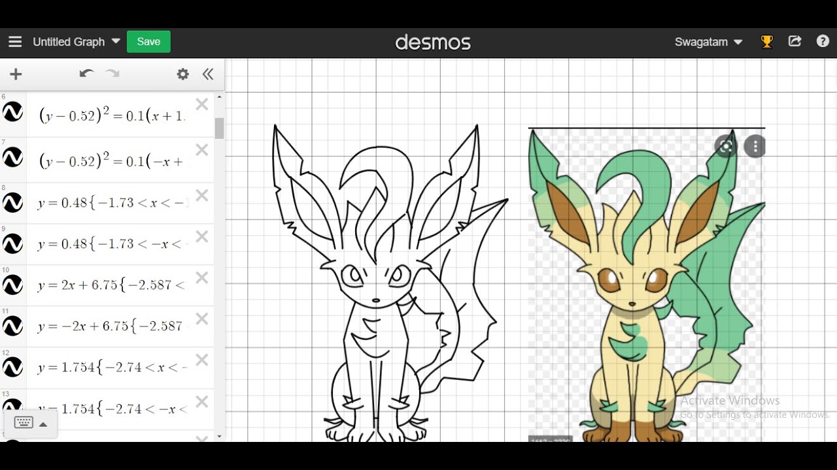Viewport: 837px width, 470px height.
Task: Open the three-dot menu on Leafeon image
Action: [755, 146]
